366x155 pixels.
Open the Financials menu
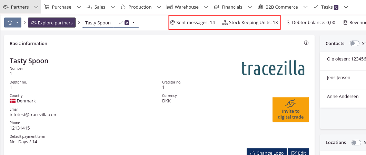pyautogui.click(x=231, y=7)
